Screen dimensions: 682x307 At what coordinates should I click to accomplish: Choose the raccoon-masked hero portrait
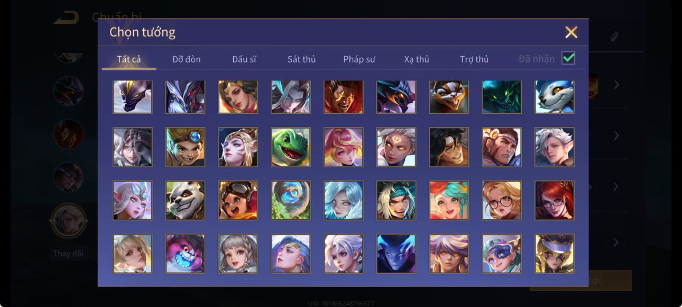(449, 96)
